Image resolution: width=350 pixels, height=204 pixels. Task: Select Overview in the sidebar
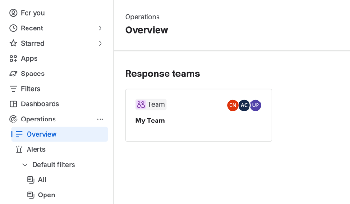42,134
